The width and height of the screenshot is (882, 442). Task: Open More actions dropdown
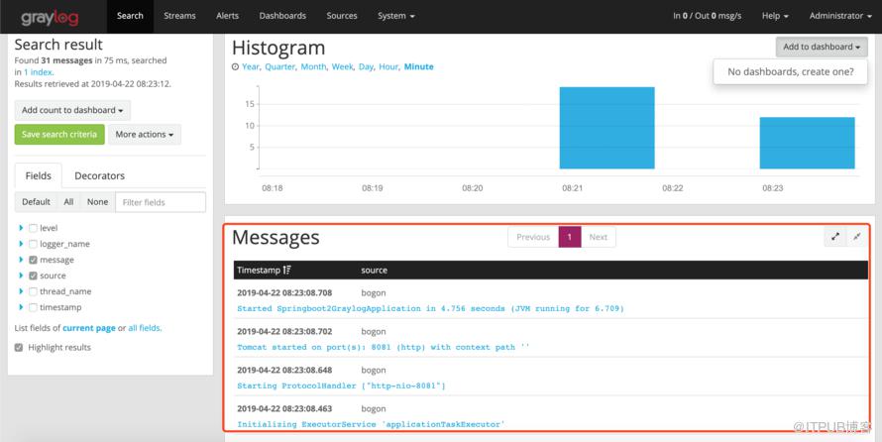tap(145, 135)
